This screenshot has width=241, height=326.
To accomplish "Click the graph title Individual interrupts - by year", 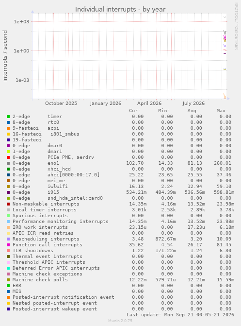I will pyautogui.click(x=120, y=10).
